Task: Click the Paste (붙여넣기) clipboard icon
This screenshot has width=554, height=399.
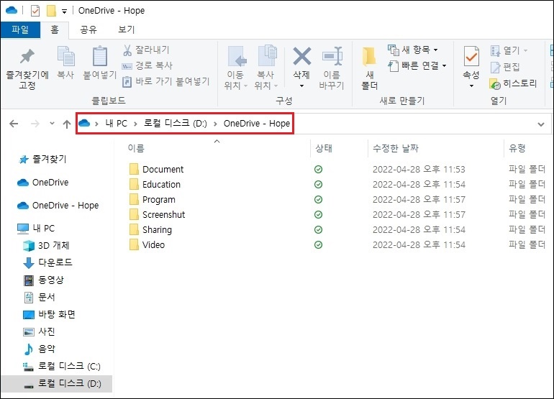Action: (99, 57)
